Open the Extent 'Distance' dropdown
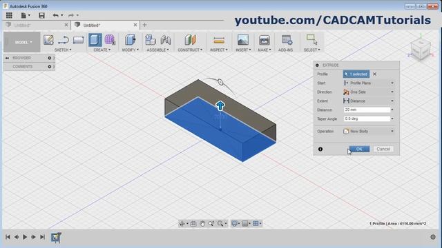This screenshot has width=442, height=248. tap(369, 101)
